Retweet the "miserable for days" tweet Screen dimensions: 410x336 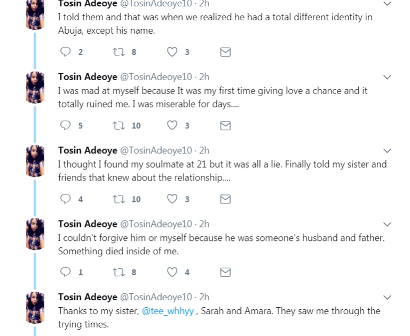pyautogui.click(x=117, y=126)
